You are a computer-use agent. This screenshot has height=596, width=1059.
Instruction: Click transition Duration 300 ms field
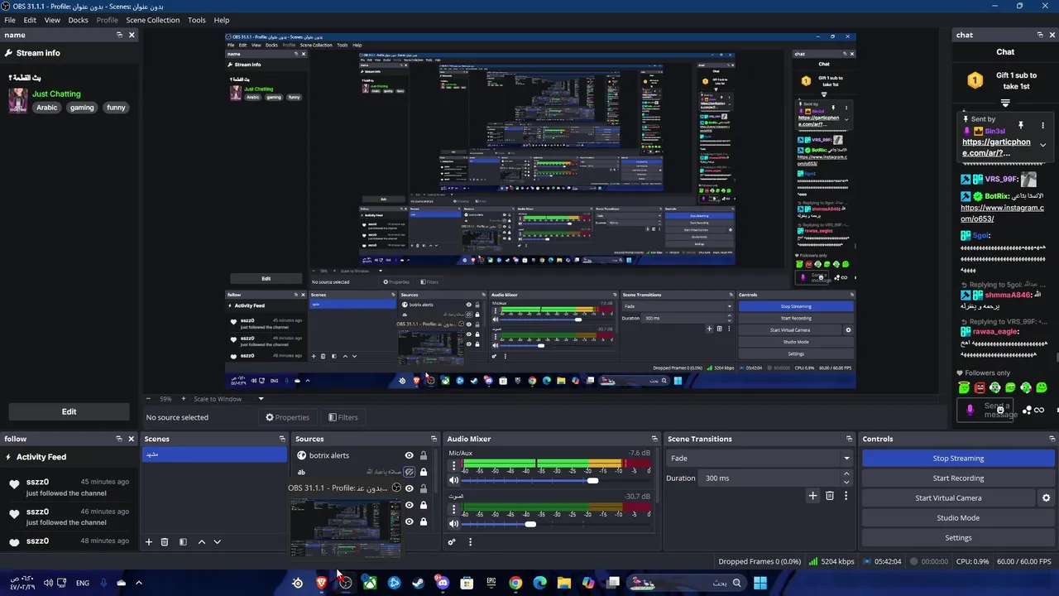(x=767, y=478)
